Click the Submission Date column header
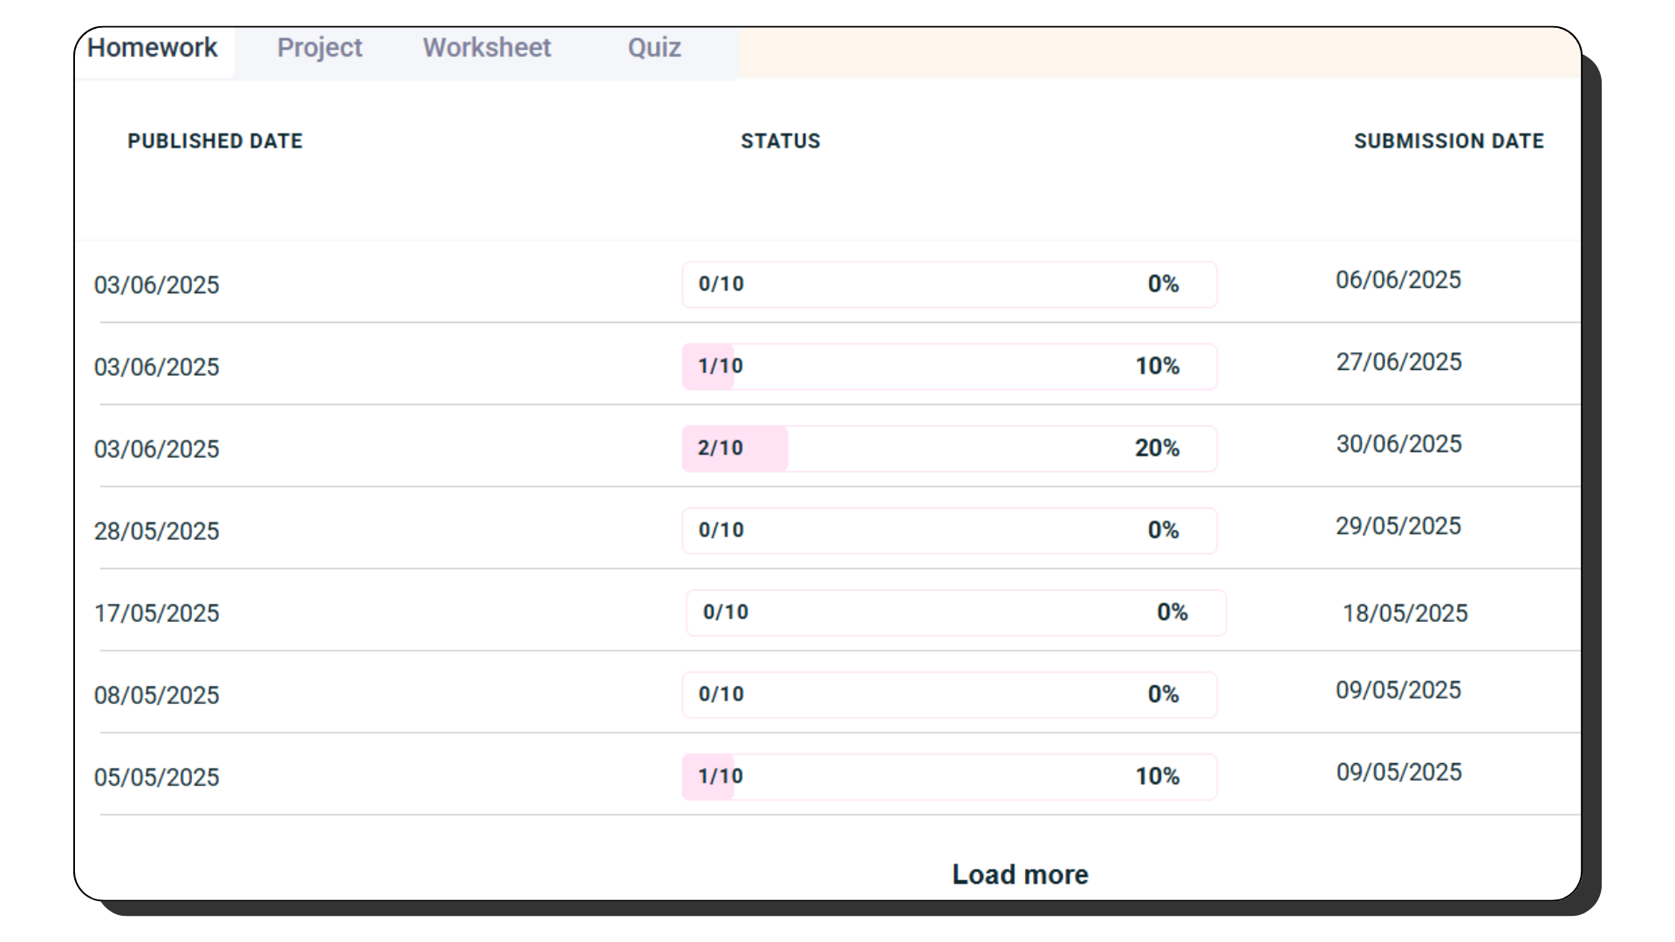 [x=1448, y=141]
